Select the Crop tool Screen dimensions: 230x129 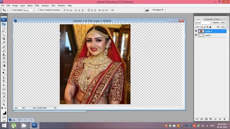pos(4,39)
